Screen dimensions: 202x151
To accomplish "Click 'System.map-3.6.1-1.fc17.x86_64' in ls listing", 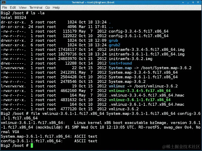I will tap(143, 77).
